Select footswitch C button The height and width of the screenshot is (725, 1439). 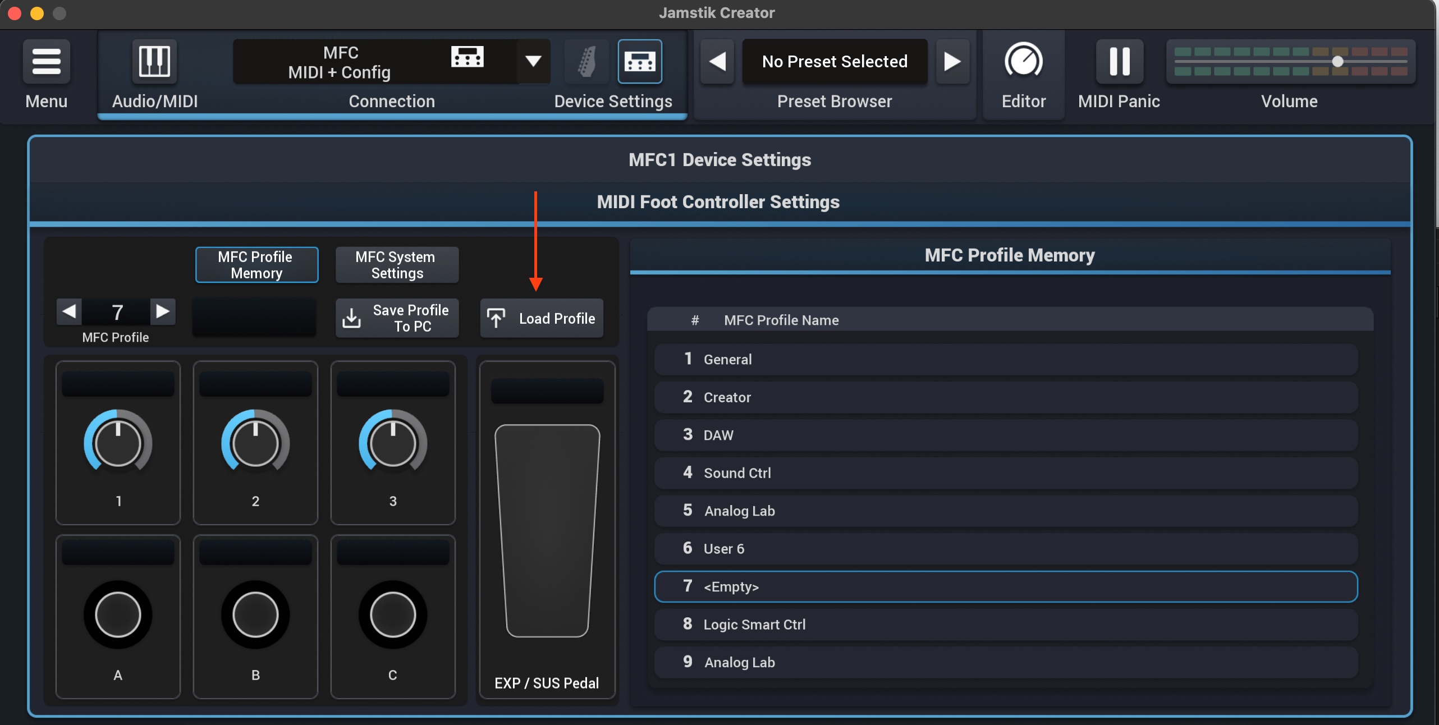pos(393,615)
